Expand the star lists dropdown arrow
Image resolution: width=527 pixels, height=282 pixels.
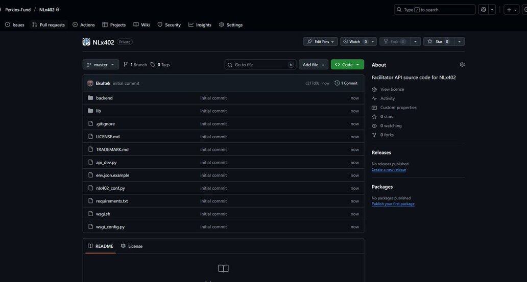coord(459,42)
